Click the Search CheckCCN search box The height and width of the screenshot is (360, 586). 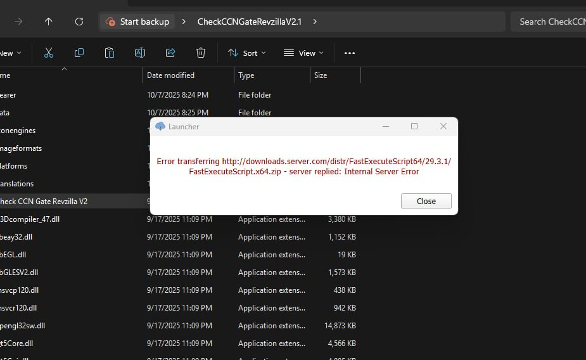[x=549, y=22]
